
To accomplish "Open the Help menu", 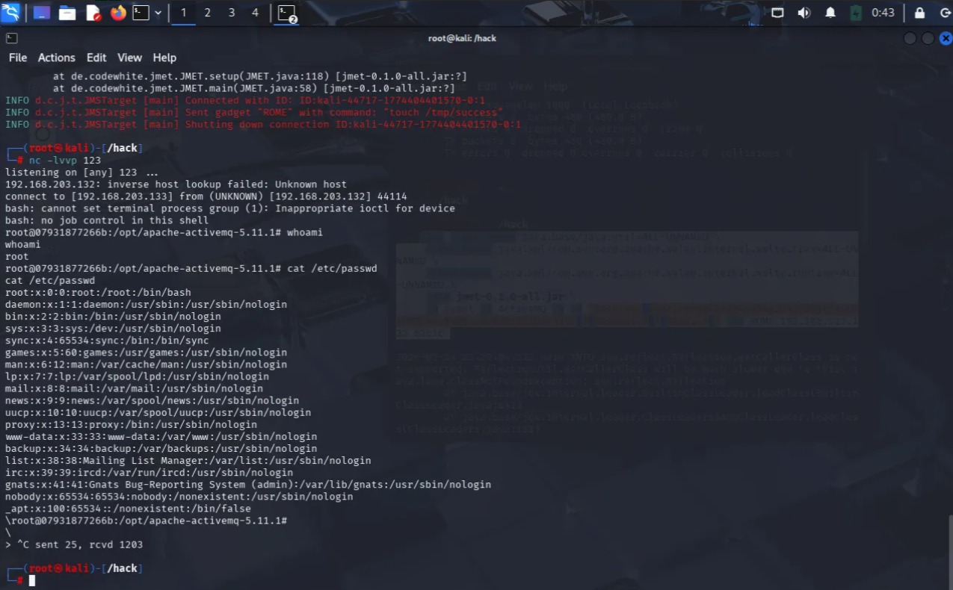I will coord(164,58).
